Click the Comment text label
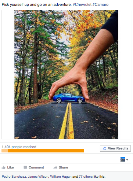133x181 pixels. 36,167
